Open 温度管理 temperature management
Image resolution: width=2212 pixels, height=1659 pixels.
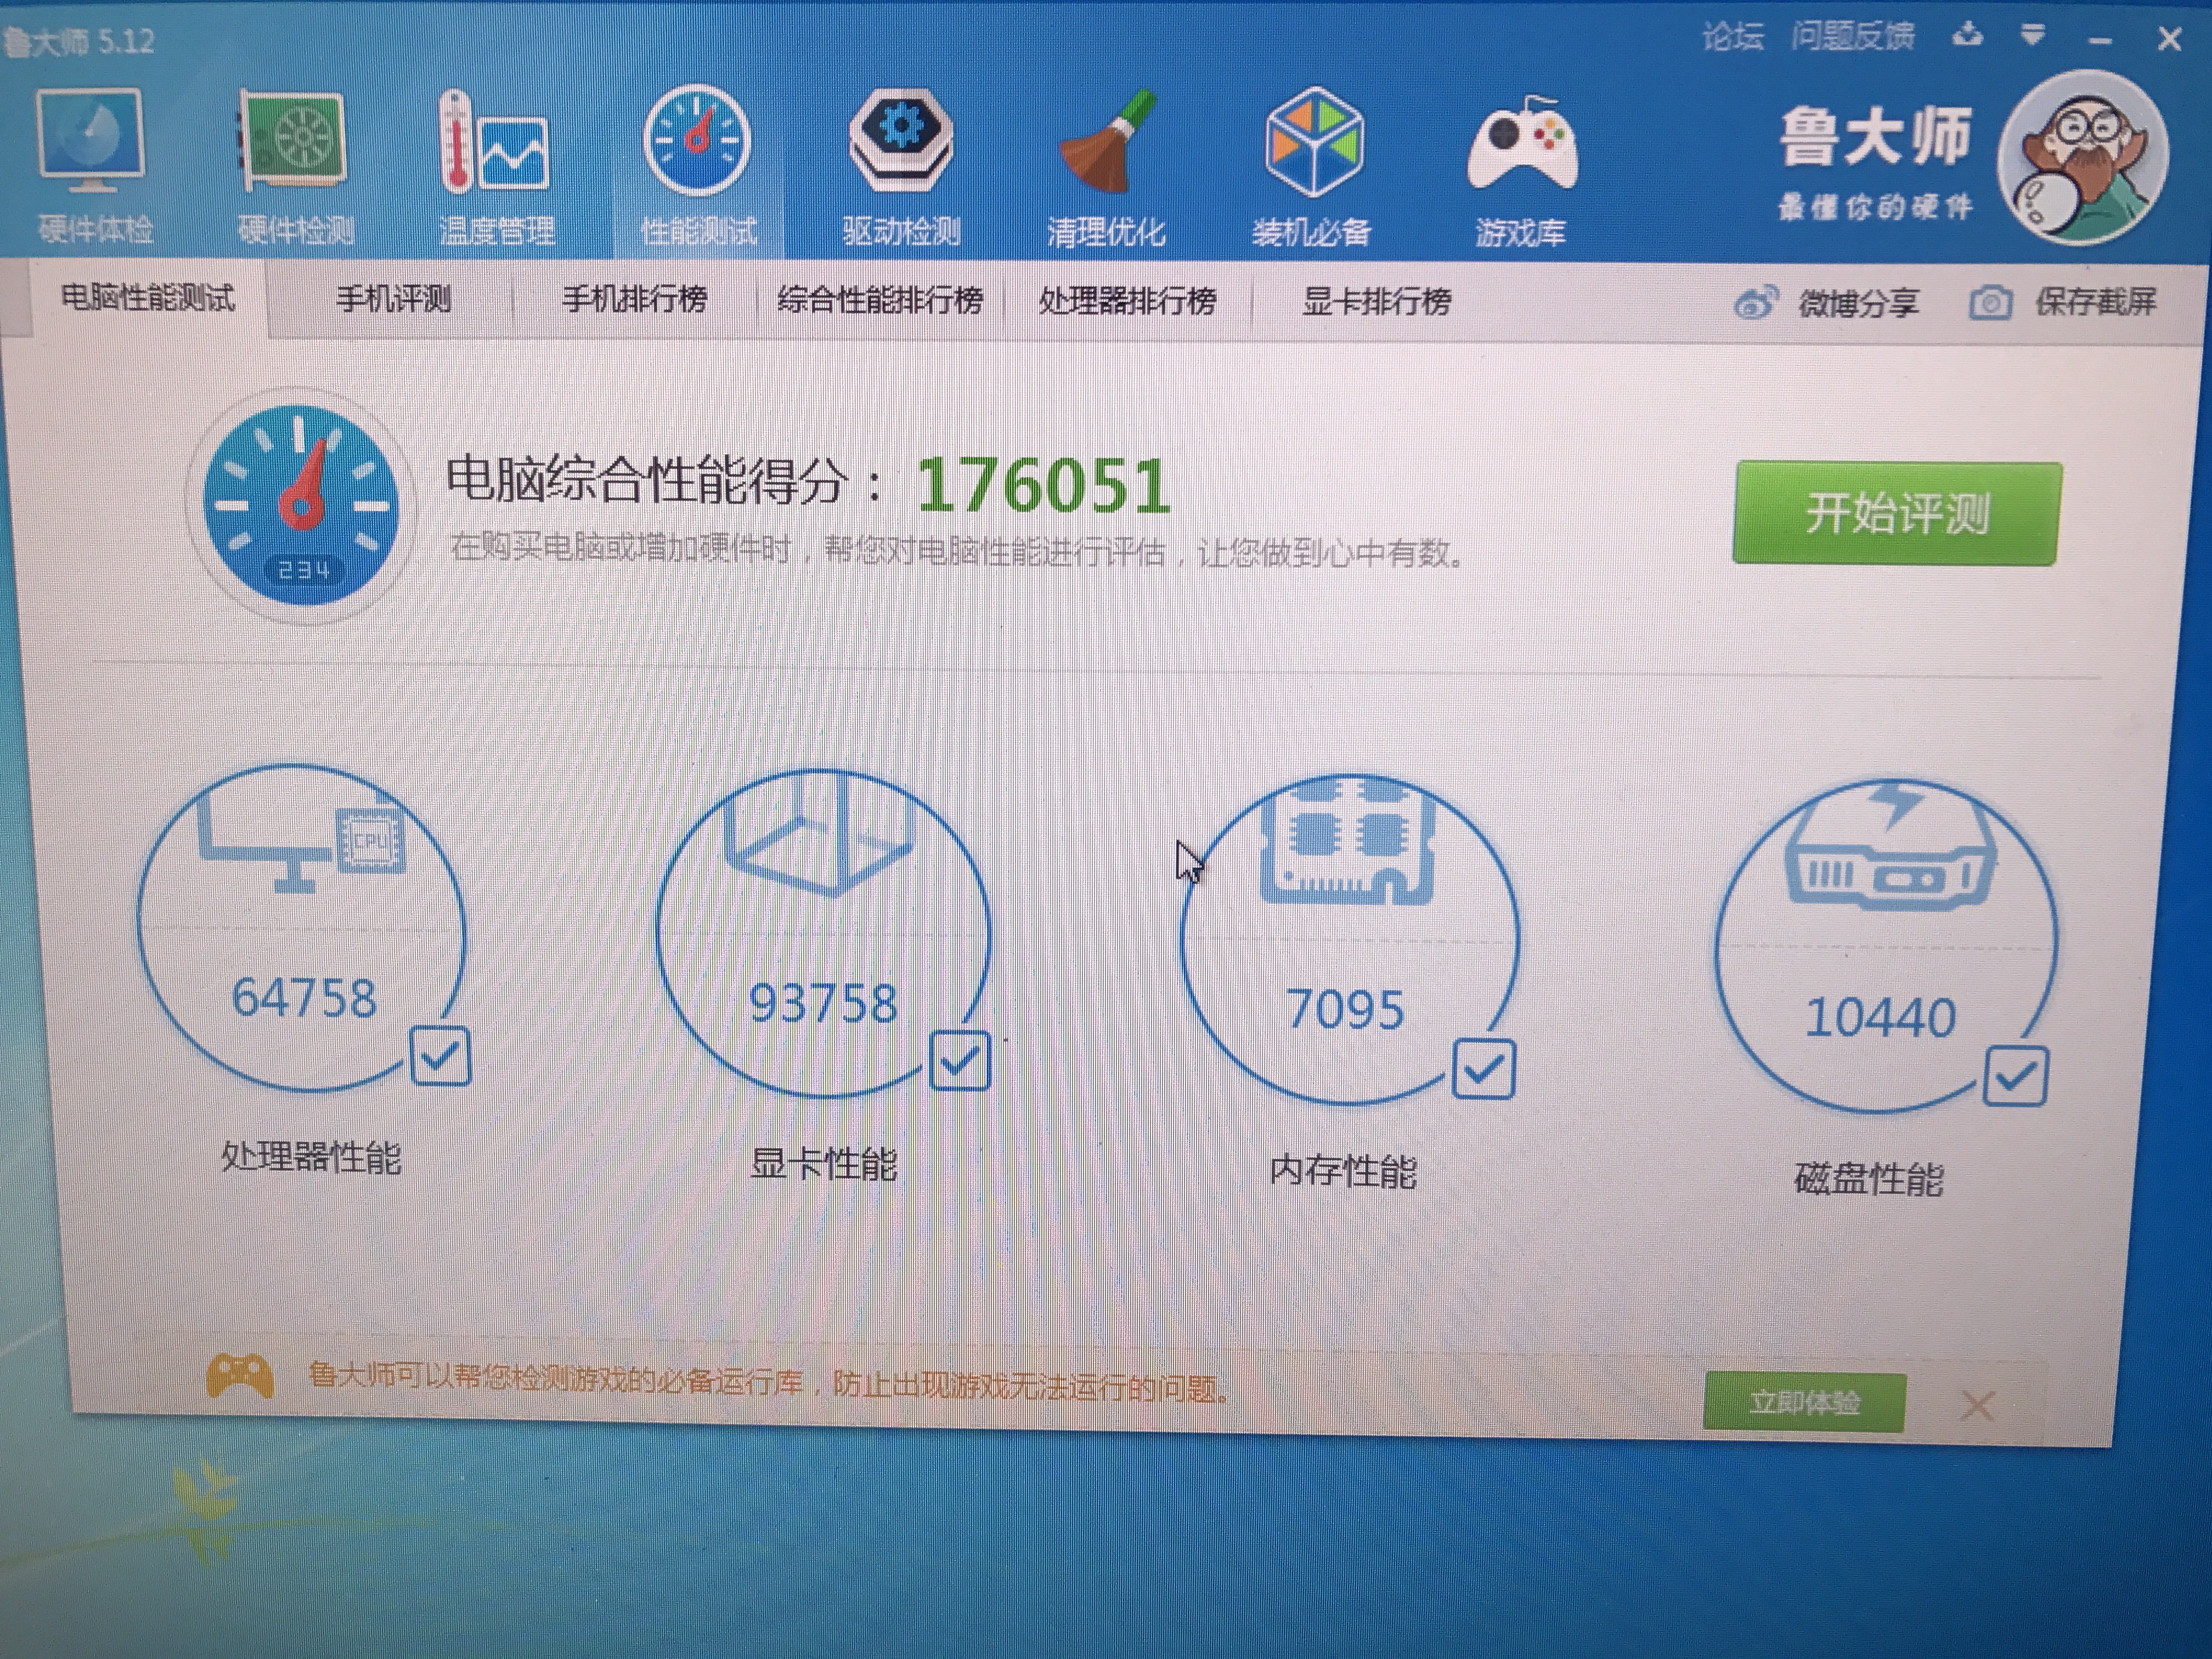497,166
